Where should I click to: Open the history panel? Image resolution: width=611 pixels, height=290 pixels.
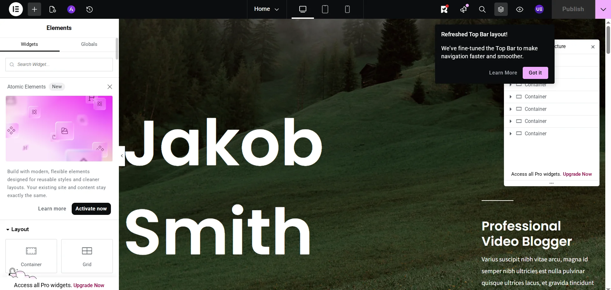coord(90,9)
